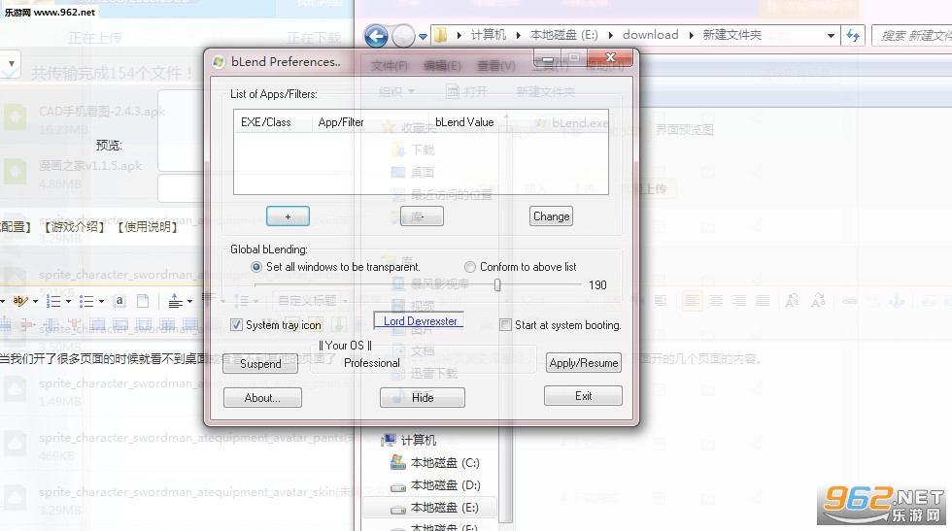Click the EXE/Class column header
Viewport: 952px width, 531px height.
tap(273, 122)
